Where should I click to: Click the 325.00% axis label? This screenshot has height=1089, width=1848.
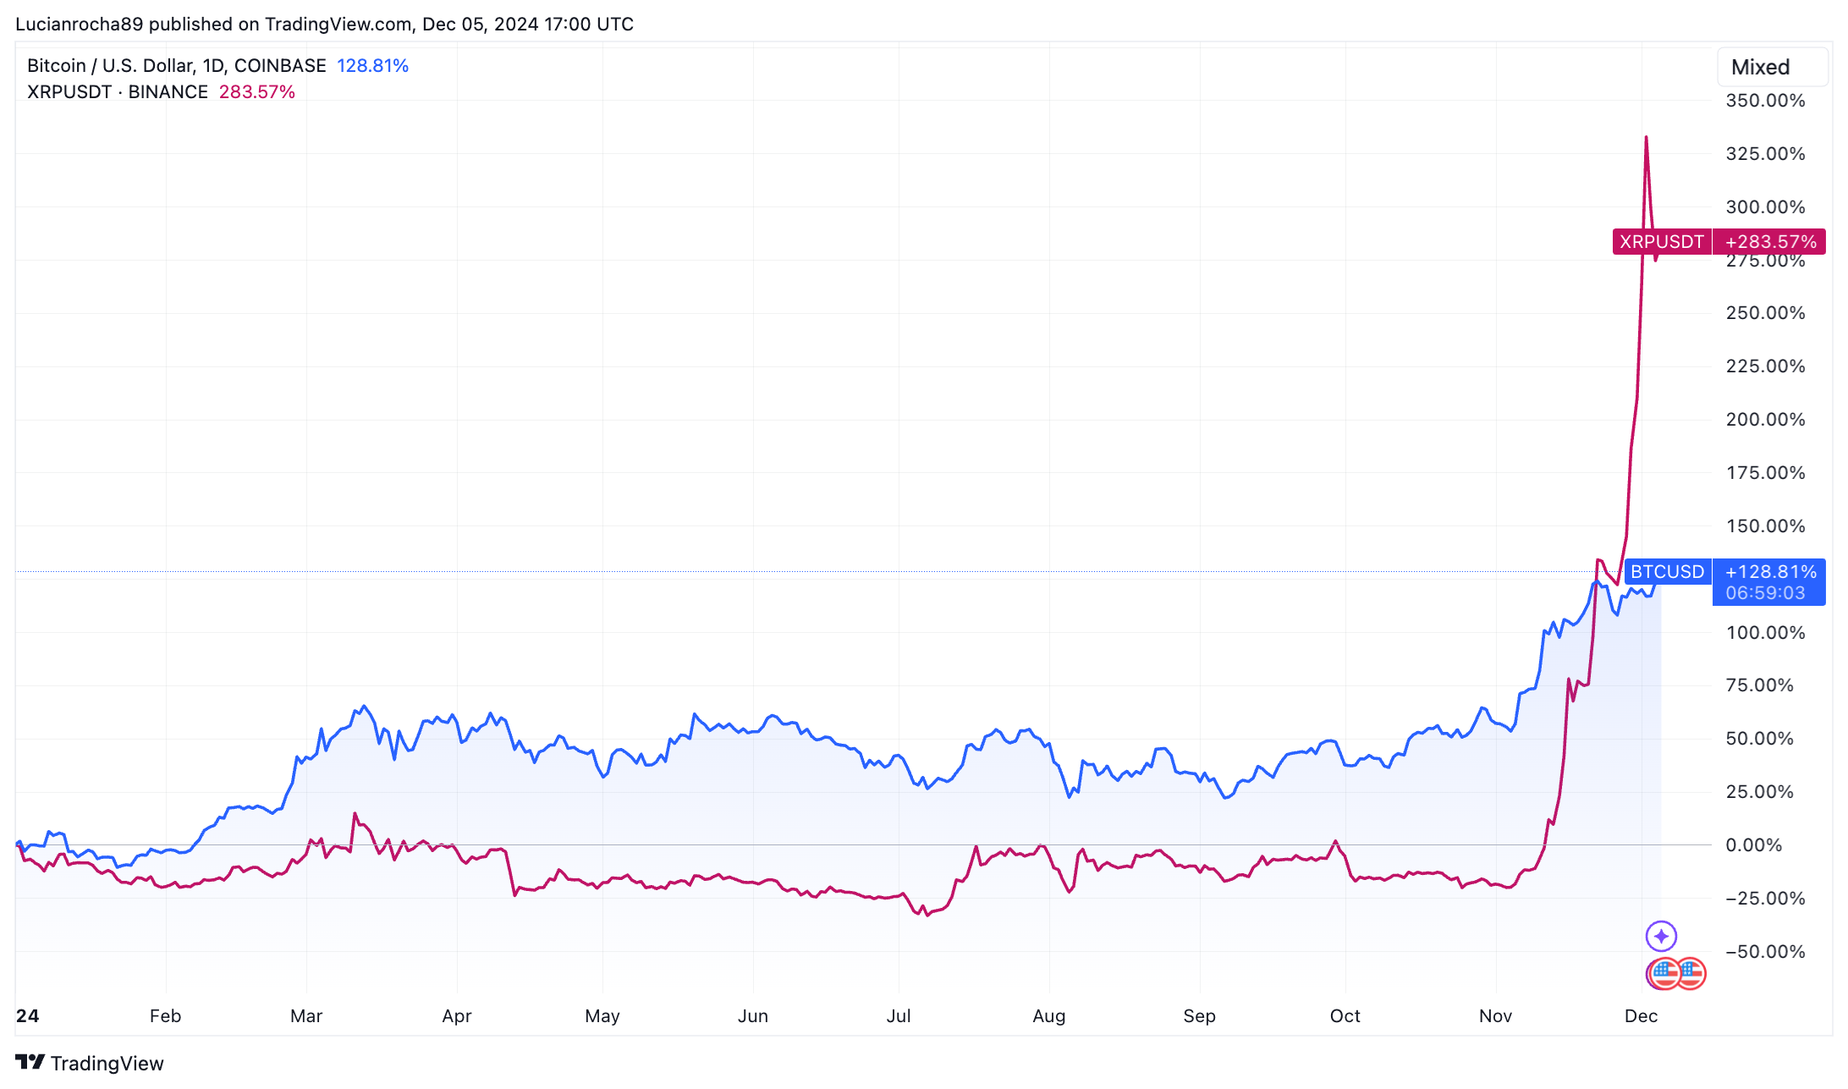point(1765,154)
